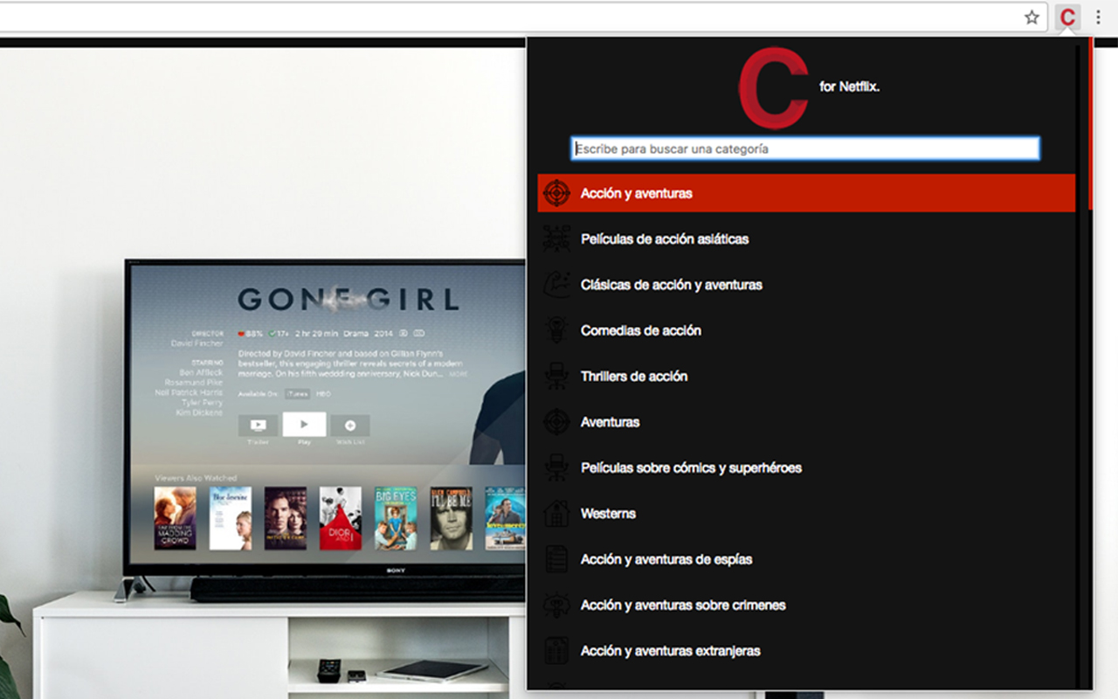
Task: Open the Chrome three-dot menu
Action: [1098, 17]
